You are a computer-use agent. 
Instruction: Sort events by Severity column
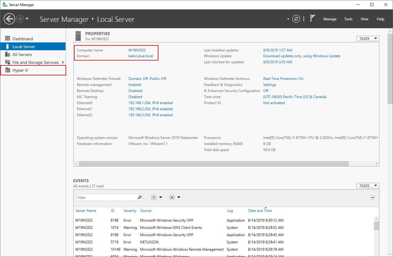tap(130, 211)
